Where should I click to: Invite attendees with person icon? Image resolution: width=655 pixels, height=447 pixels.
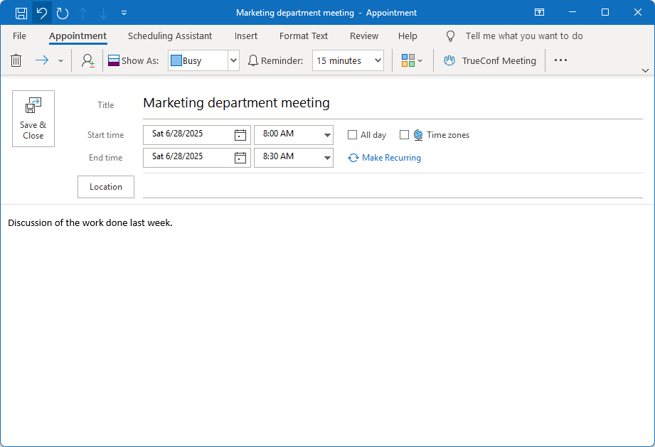[87, 60]
